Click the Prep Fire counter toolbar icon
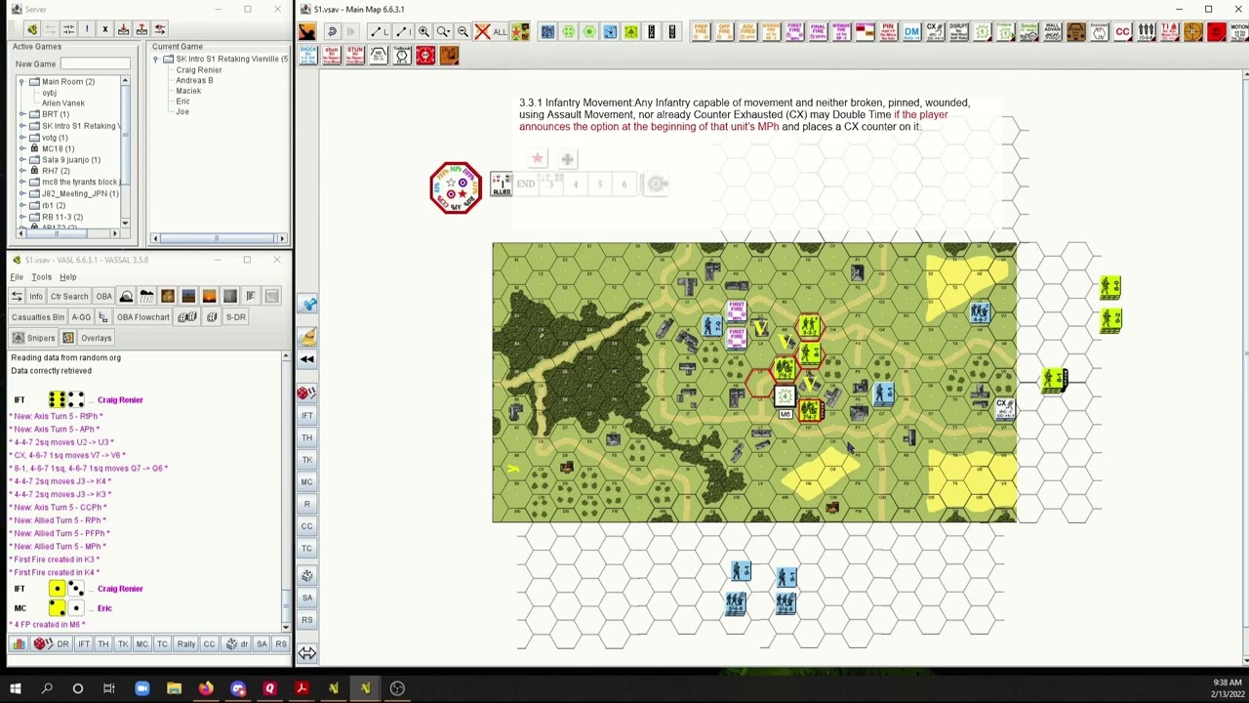Screen dimensions: 1249x703 click(x=701, y=32)
